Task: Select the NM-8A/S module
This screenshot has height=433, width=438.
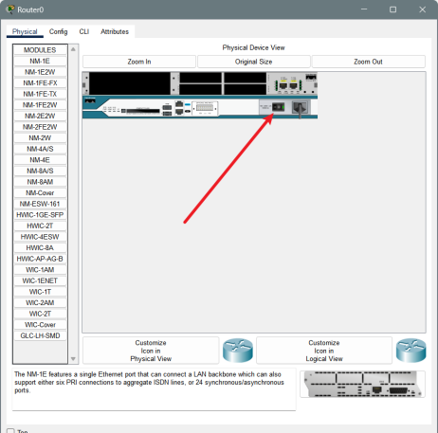Action: pyautogui.click(x=40, y=171)
